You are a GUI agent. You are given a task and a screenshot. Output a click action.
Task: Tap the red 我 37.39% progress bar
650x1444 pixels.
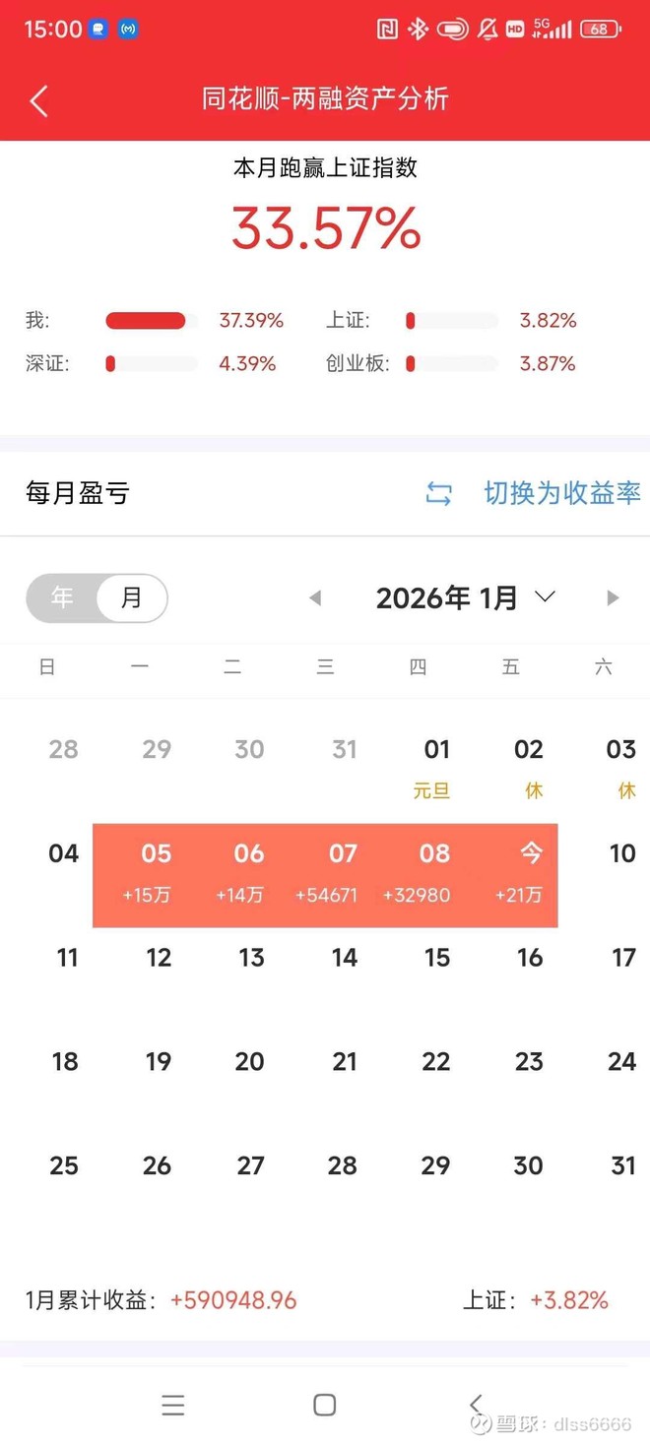click(146, 320)
